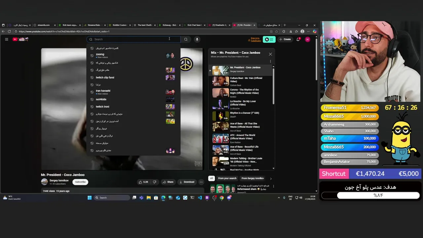Click the Create button
Image resolution: width=423 pixels, height=238 pixels.
285,39
